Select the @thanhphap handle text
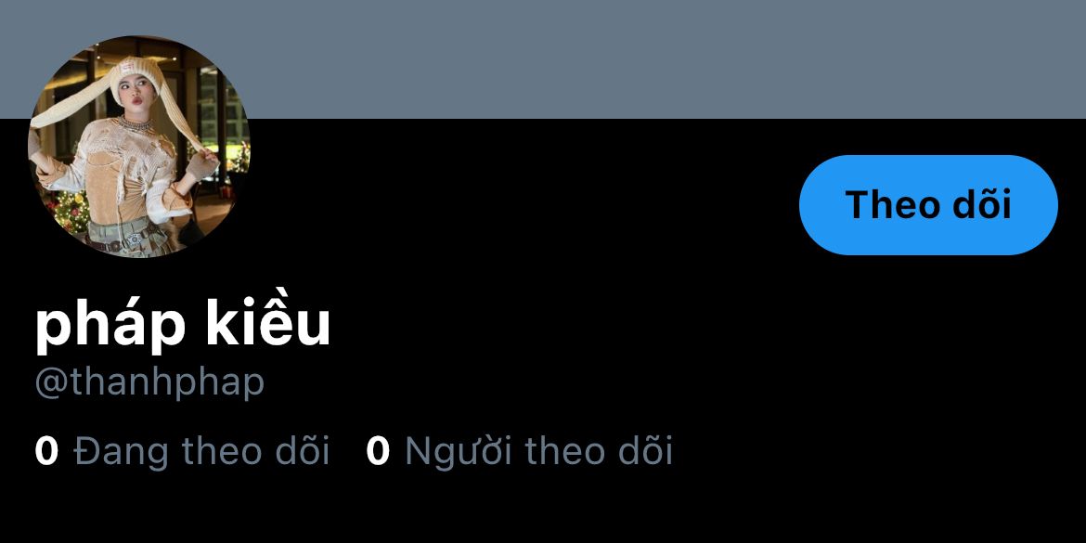Screen dimensions: 1086x543 149,383
